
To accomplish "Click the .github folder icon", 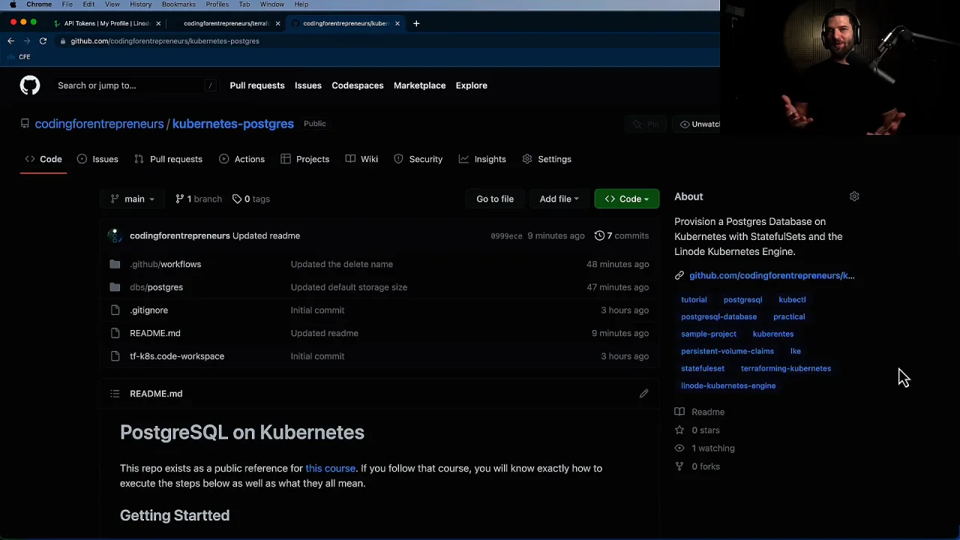I will pos(115,264).
